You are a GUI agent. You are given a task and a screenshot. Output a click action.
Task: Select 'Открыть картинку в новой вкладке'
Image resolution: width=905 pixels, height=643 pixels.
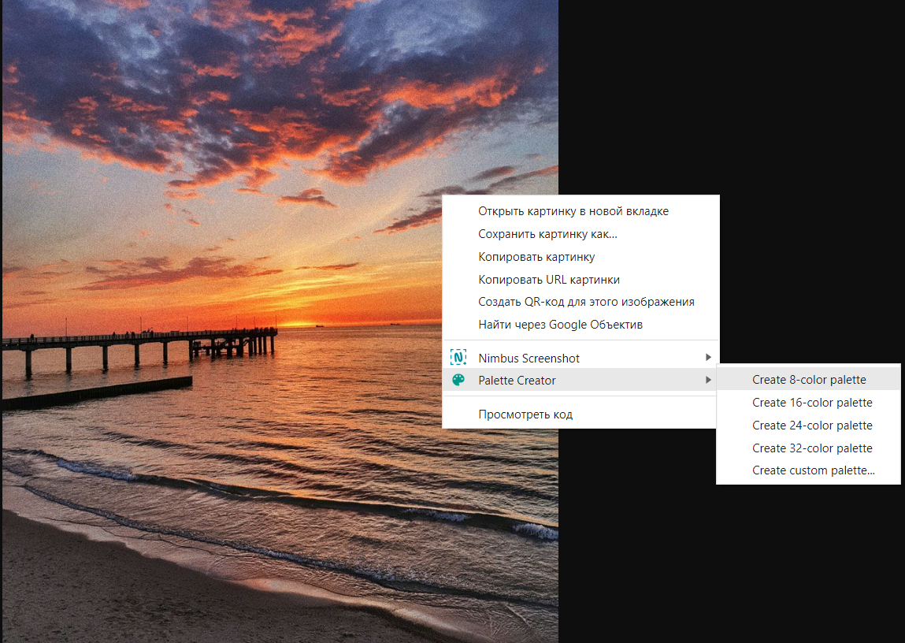[x=573, y=211]
